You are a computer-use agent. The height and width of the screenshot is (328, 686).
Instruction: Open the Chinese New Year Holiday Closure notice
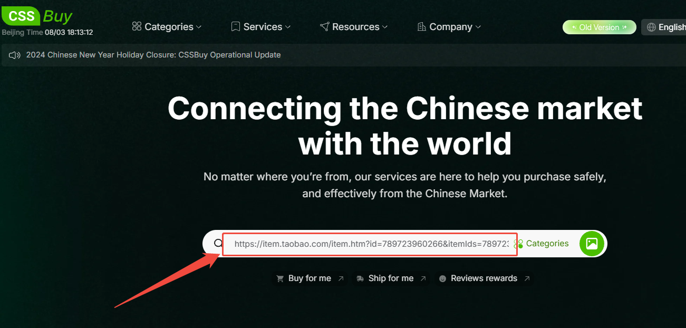tap(153, 55)
